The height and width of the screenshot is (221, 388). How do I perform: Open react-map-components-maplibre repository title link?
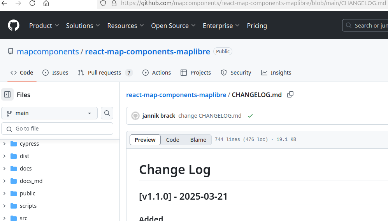(x=147, y=52)
